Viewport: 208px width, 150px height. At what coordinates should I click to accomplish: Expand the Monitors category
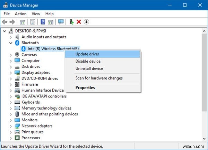[11, 120]
